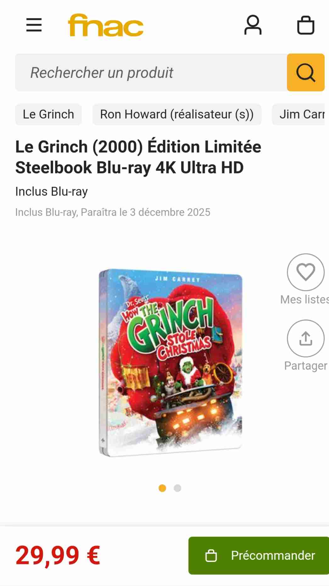
Task: Tap bag icon inside Précommander button
Action: click(211, 556)
